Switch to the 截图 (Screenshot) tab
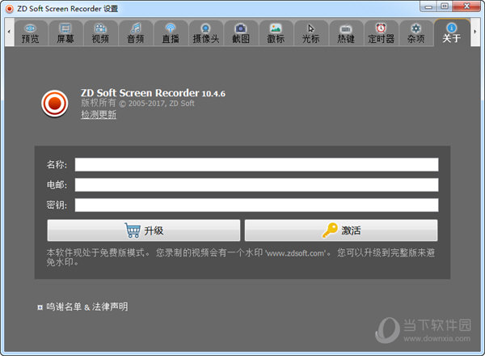Screen dimensions: 485x356 tap(241, 33)
